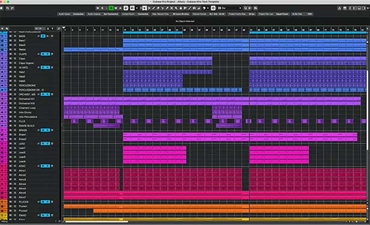Select the Play speaker tool

pos(194,8)
